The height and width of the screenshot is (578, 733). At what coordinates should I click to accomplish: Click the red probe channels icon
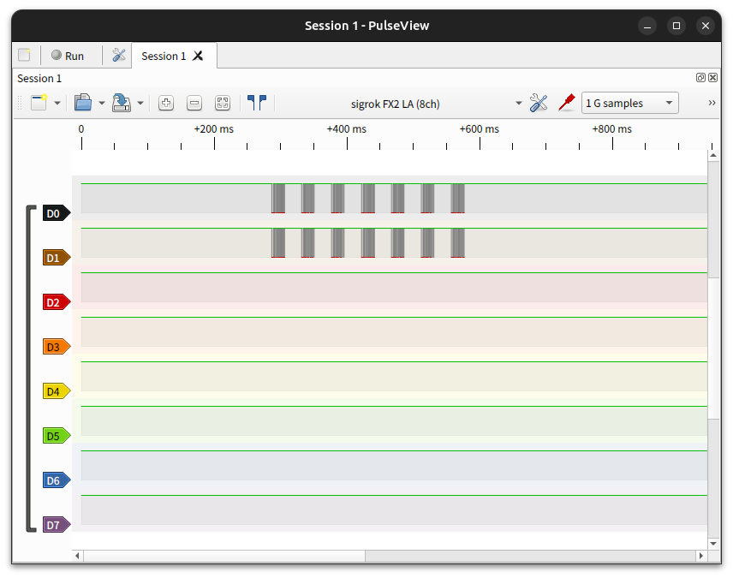tap(565, 103)
